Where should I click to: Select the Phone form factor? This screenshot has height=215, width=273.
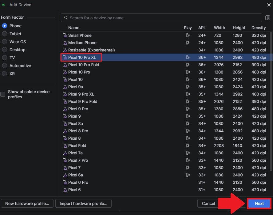[5, 26]
